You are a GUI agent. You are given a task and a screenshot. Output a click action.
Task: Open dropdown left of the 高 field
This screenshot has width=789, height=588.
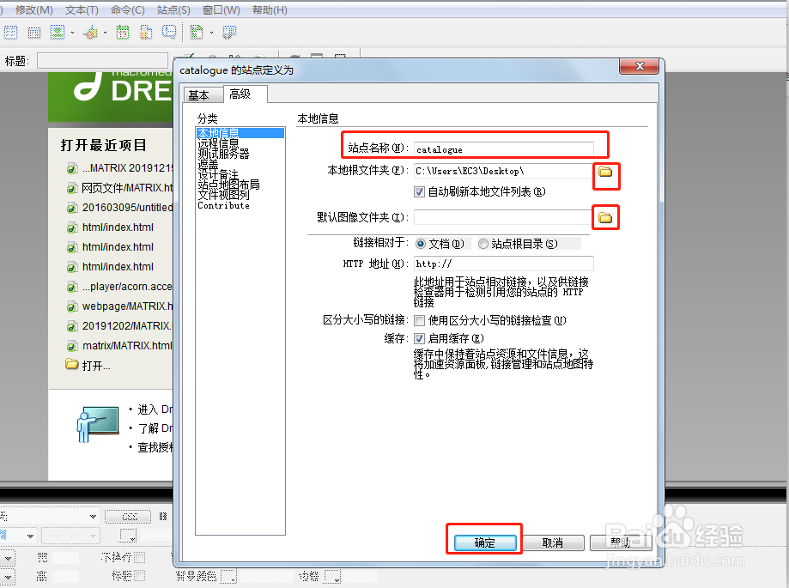[8, 577]
